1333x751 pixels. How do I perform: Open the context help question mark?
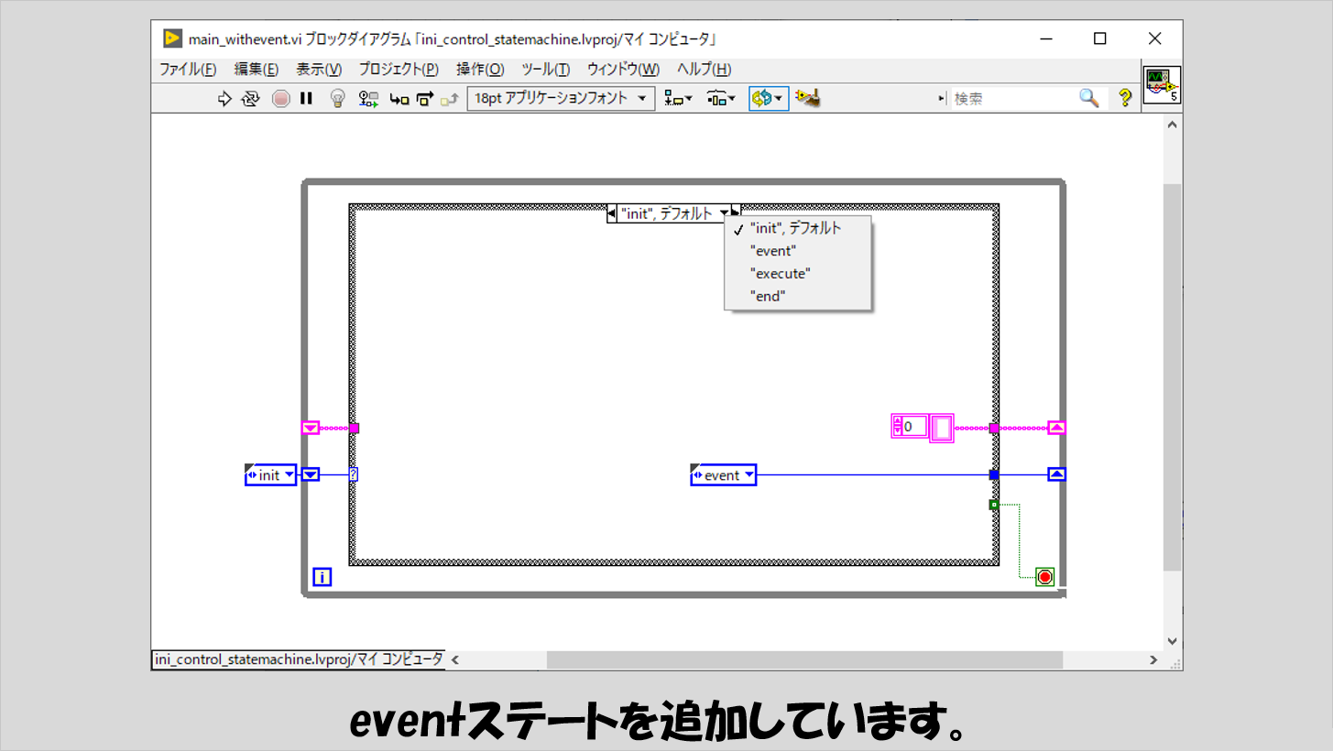click(1125, 99)
